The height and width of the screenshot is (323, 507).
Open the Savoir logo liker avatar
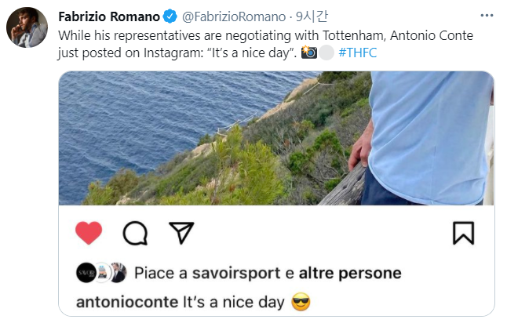85,273
